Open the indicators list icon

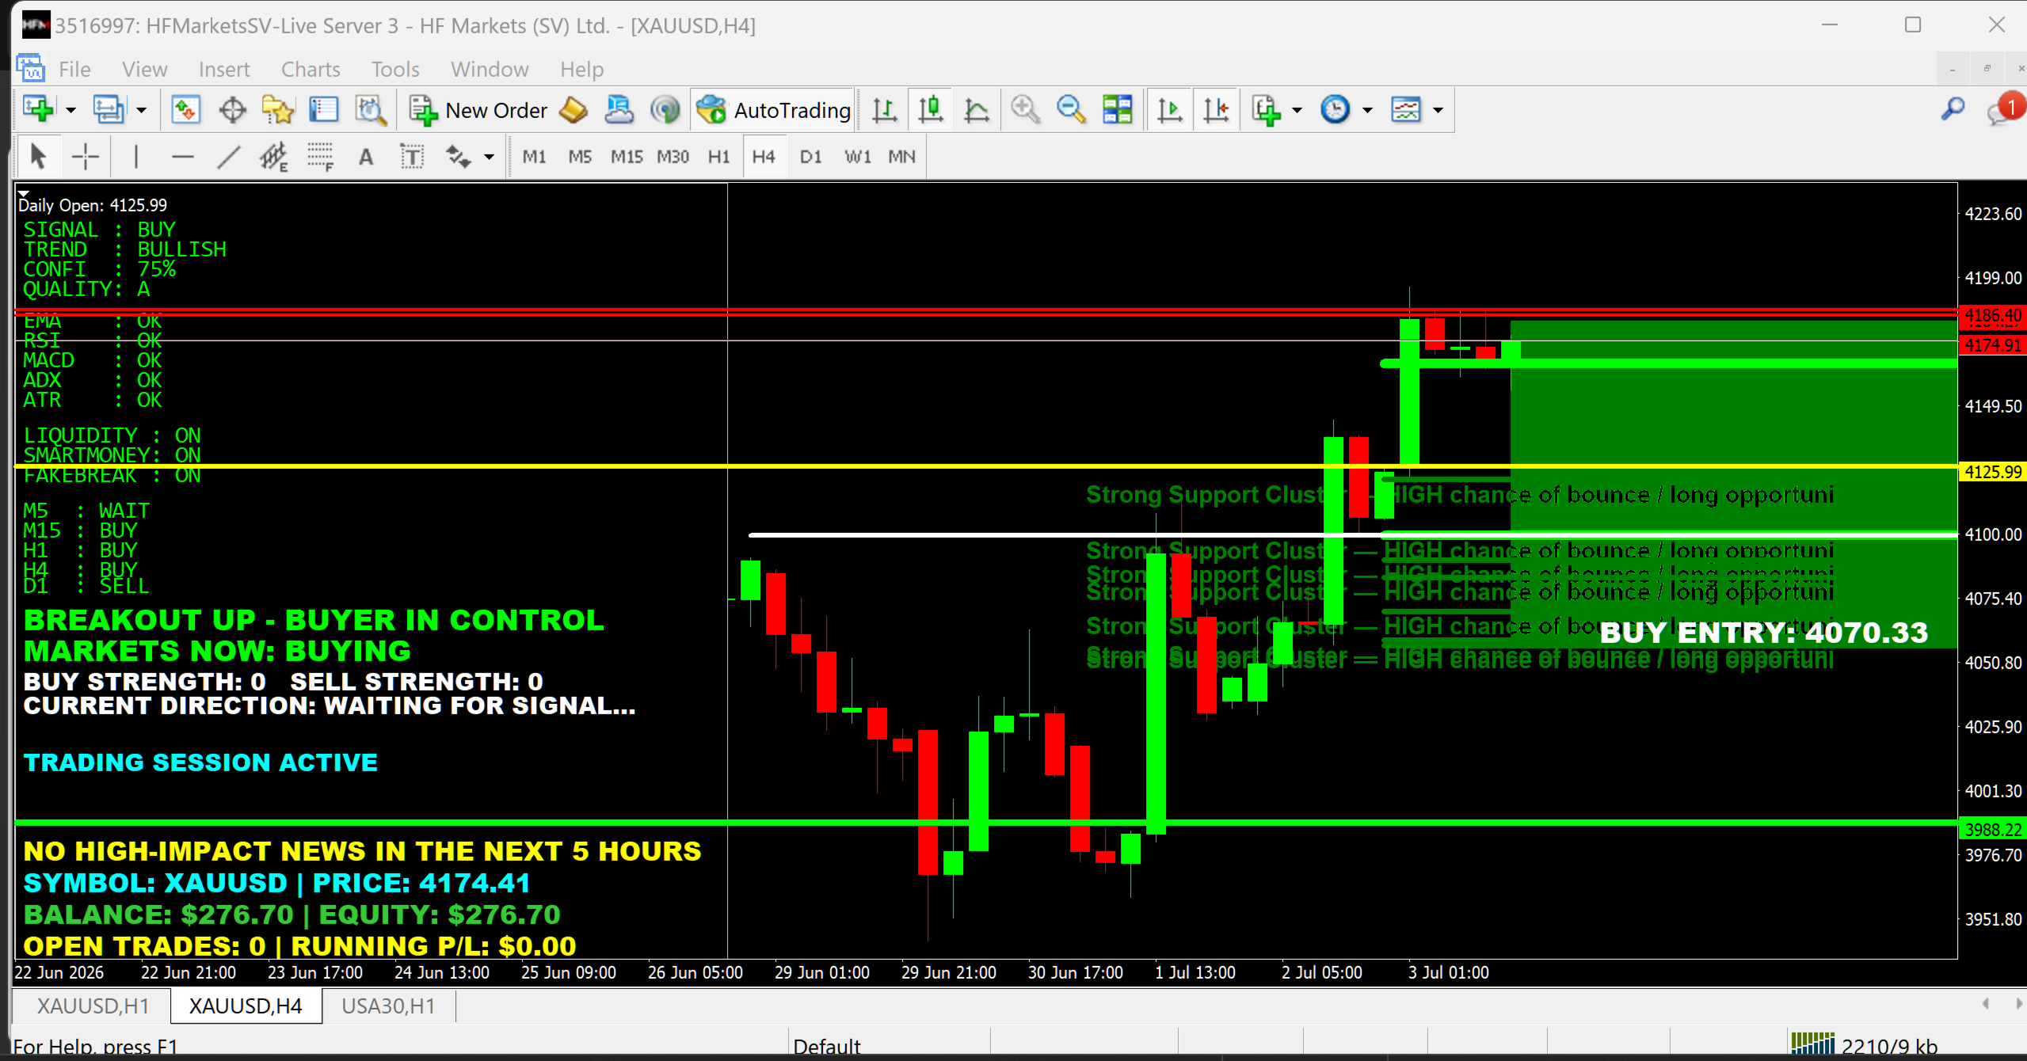[x=1266, y=109]
